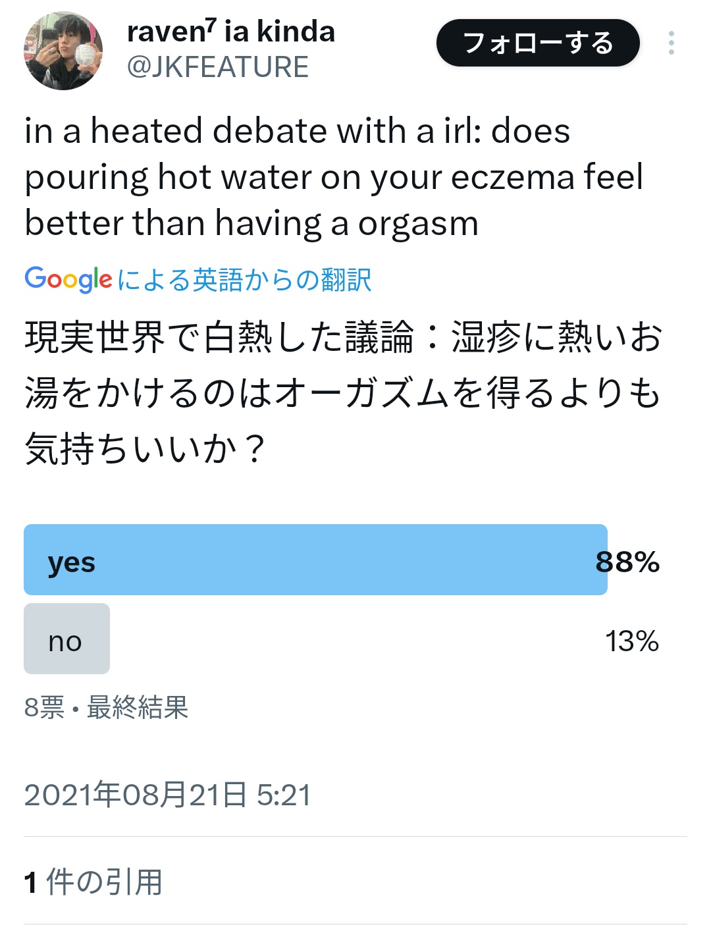
Task: Click the 5:21 time in timestamp
Action: [284, 795]
